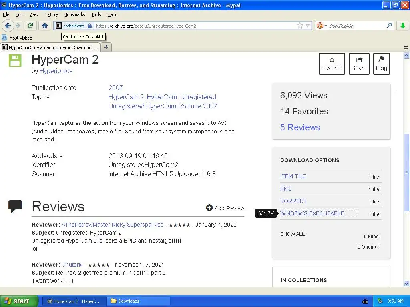
Task: Click the 6,092 Views text
Action: pos(303,95)
